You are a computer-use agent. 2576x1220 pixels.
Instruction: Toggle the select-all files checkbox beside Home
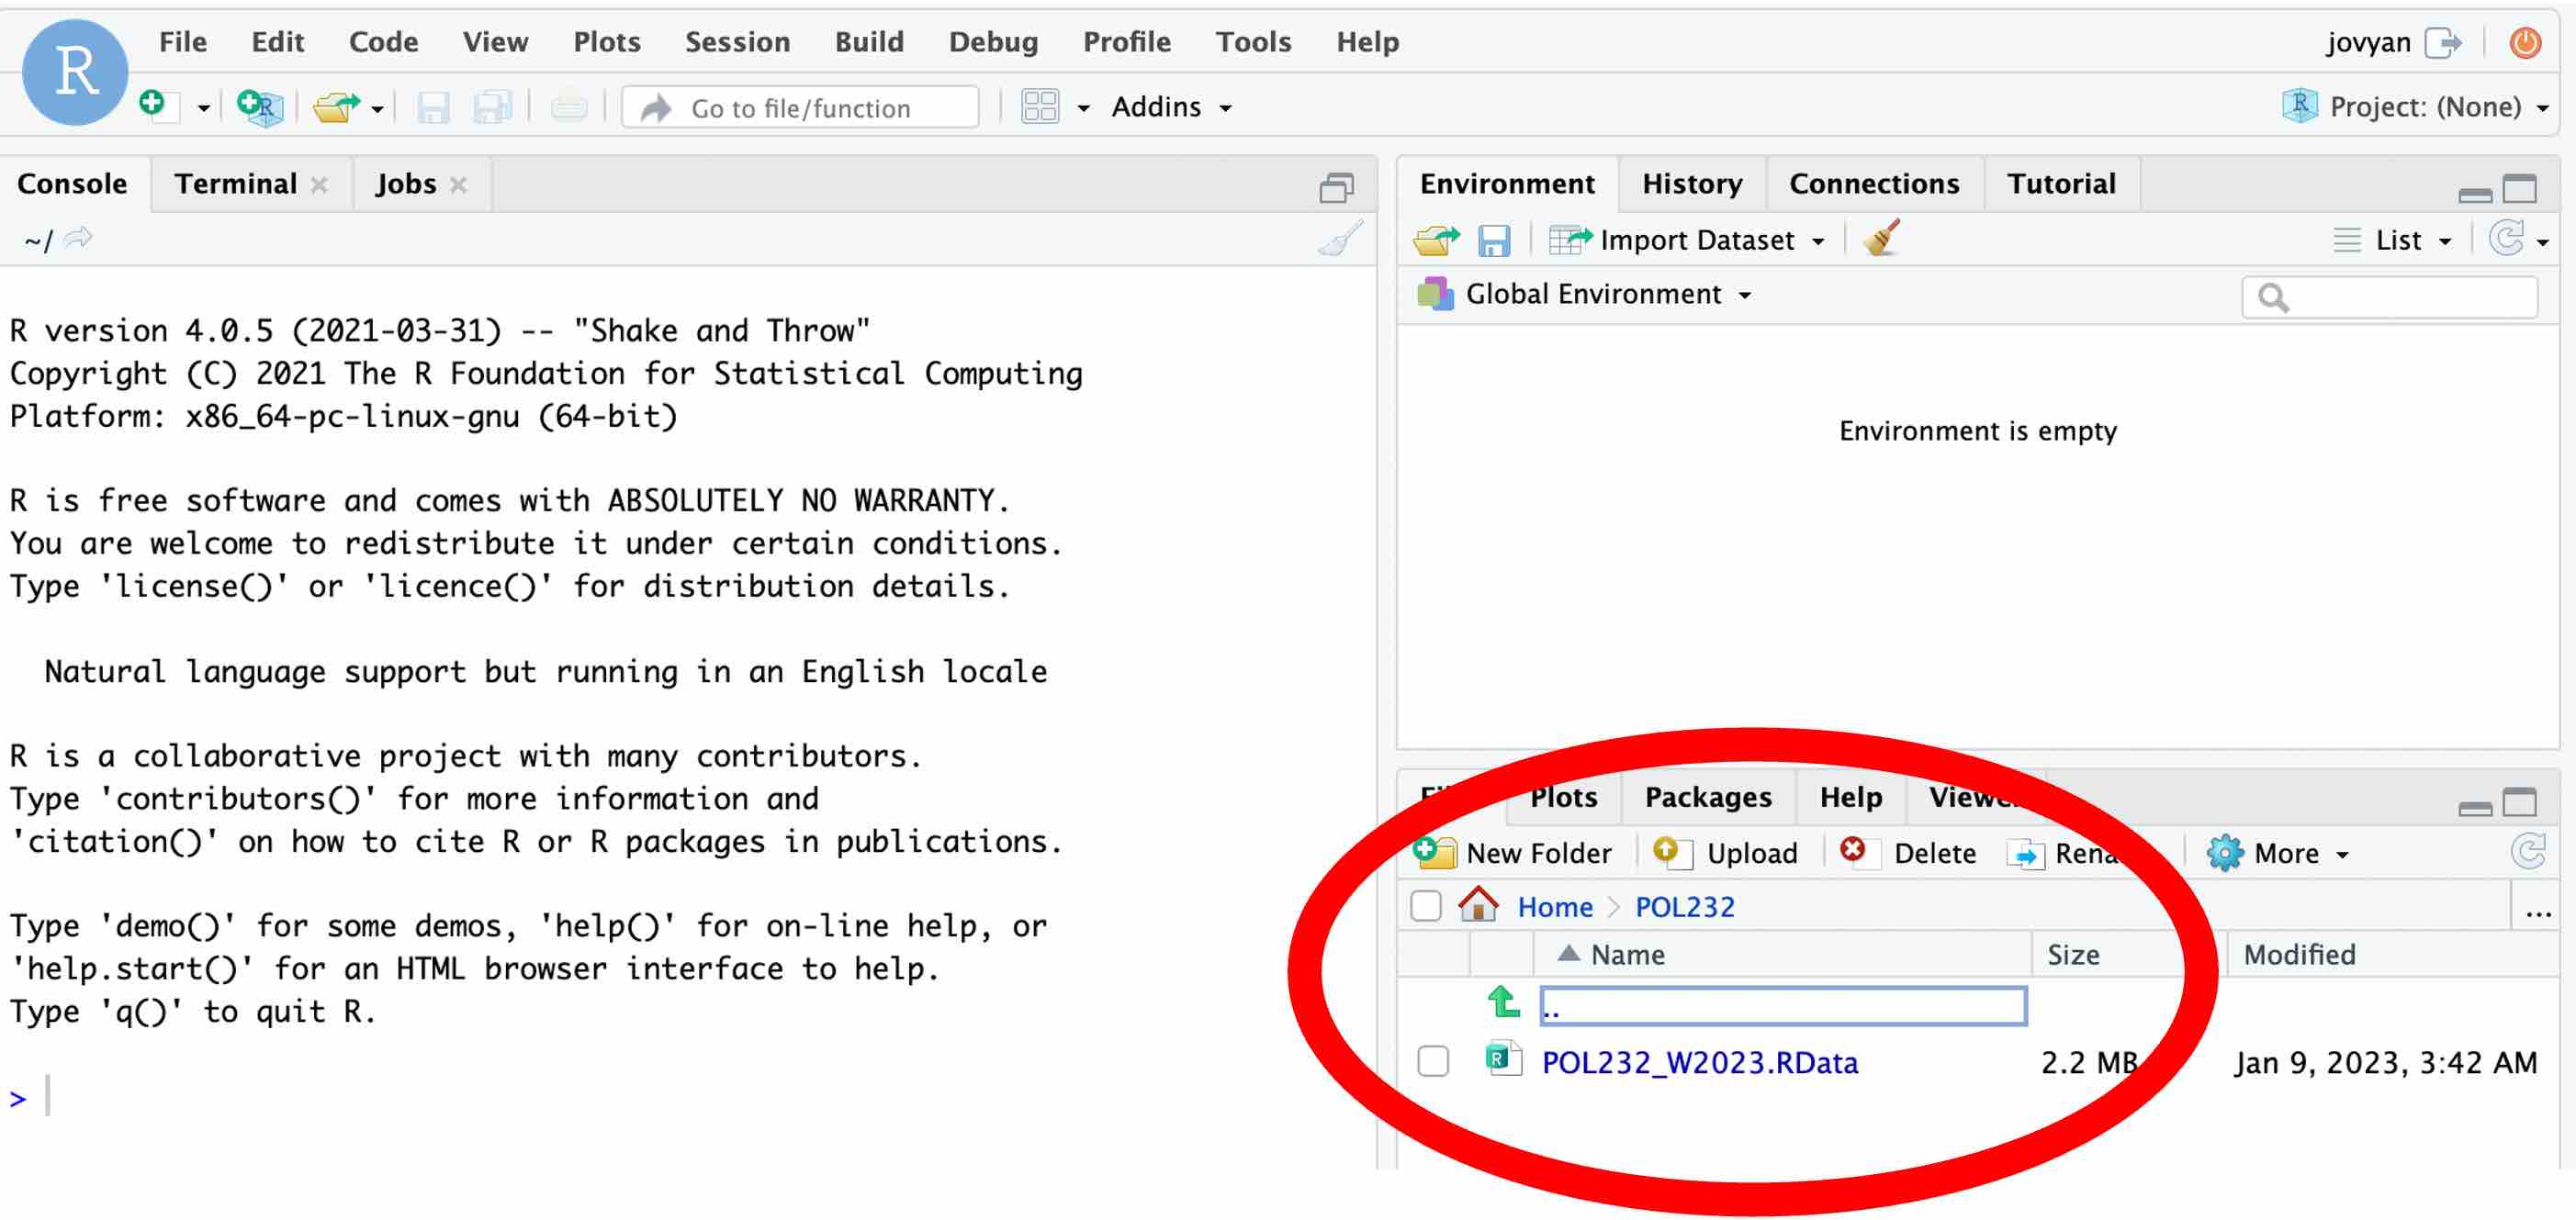click(1425, 906)
